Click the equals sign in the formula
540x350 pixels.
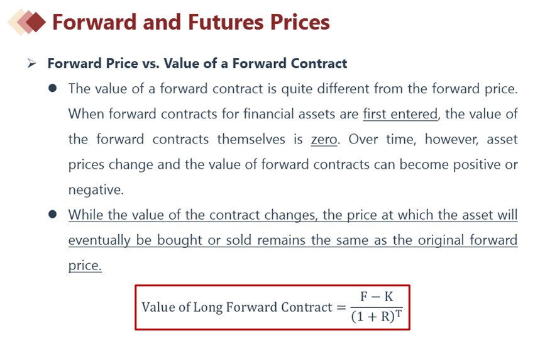click(341, 307)
